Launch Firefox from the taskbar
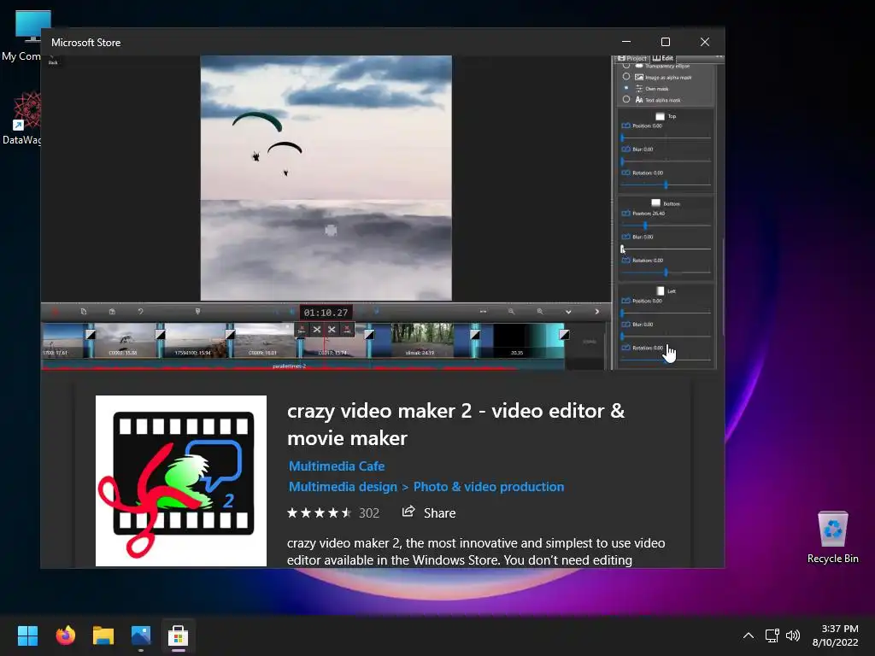 (65, 635)
